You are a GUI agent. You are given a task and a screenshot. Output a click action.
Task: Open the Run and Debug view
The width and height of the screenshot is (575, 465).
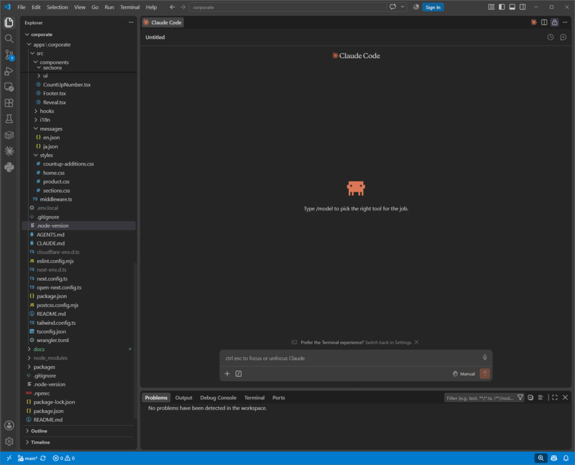[9, 71]
